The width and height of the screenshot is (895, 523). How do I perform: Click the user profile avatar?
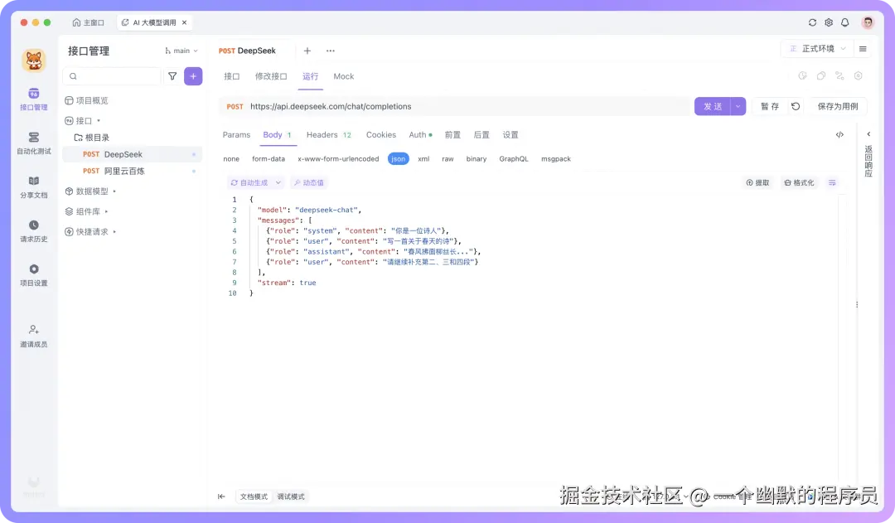868,22
